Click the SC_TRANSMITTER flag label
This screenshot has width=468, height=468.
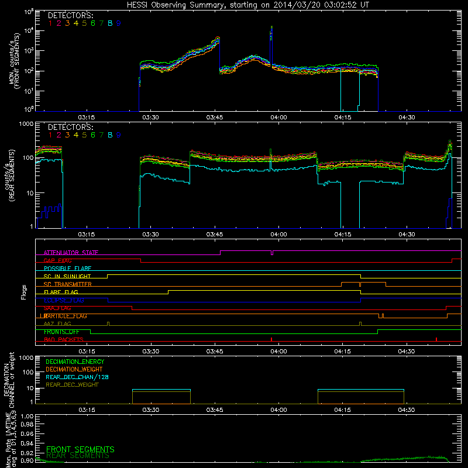tap(67, 284)
